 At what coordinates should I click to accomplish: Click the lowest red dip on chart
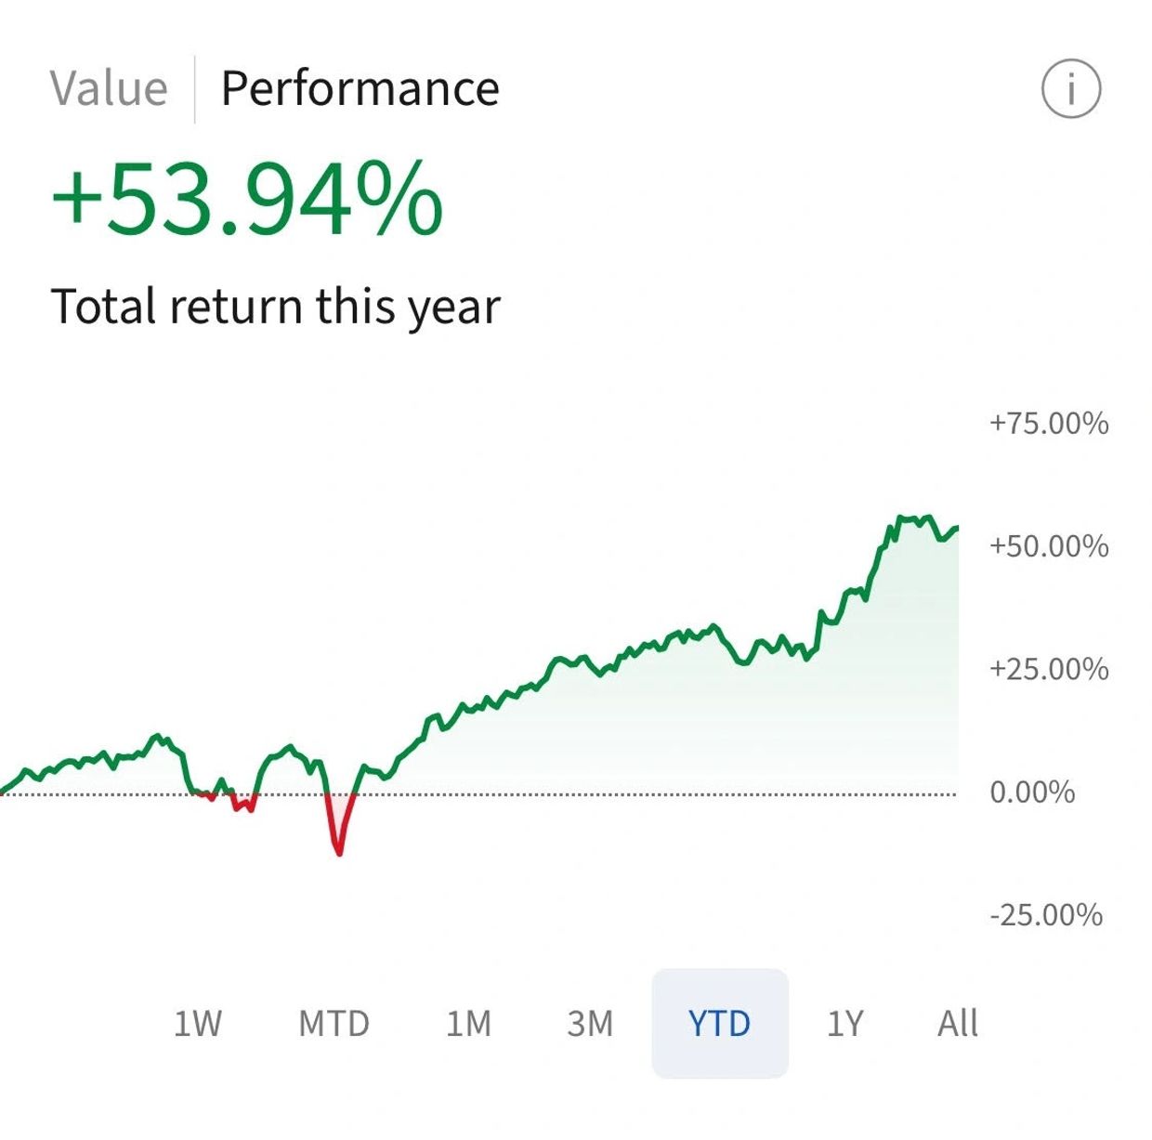click(340, 852)
